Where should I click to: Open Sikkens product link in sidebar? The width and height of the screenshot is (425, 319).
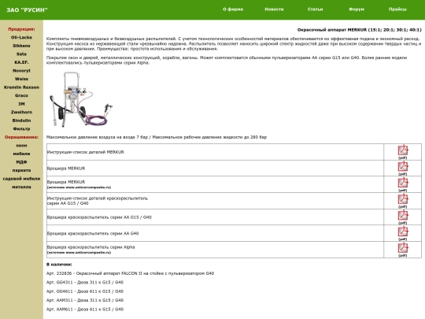21,46
